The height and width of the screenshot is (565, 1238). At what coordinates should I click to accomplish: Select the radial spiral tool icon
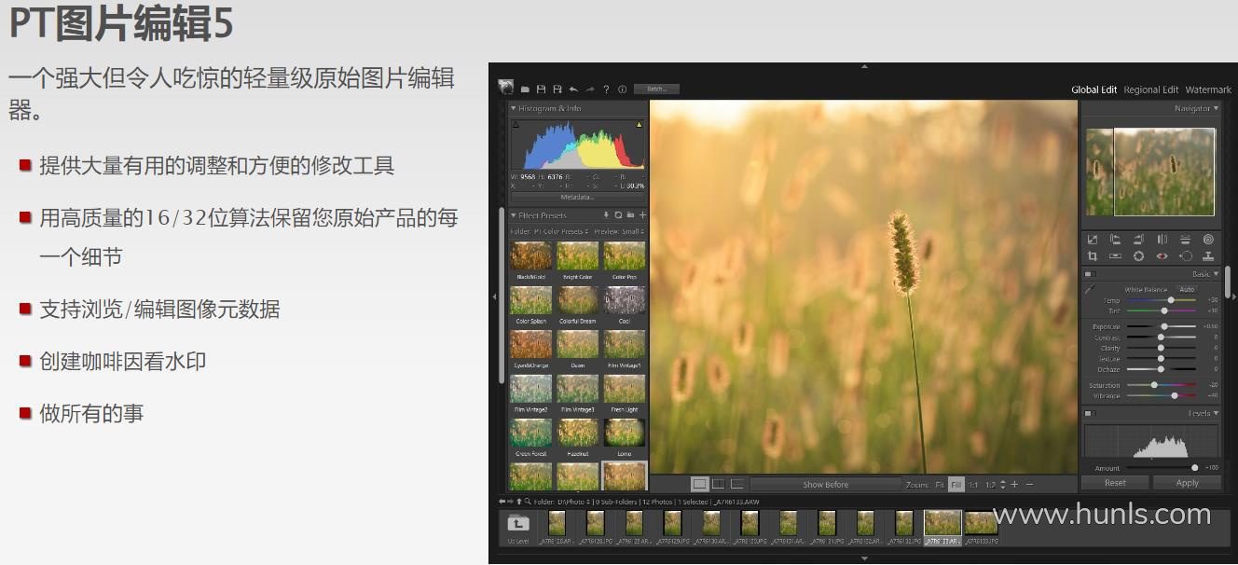[x=1209, y=240]
